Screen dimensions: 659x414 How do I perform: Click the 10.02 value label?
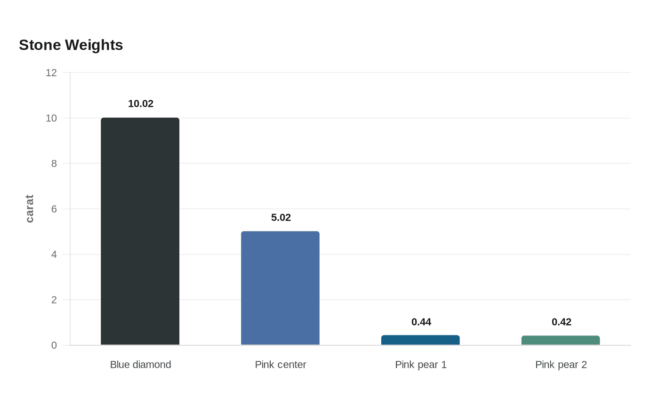click(x=141, y=103)
